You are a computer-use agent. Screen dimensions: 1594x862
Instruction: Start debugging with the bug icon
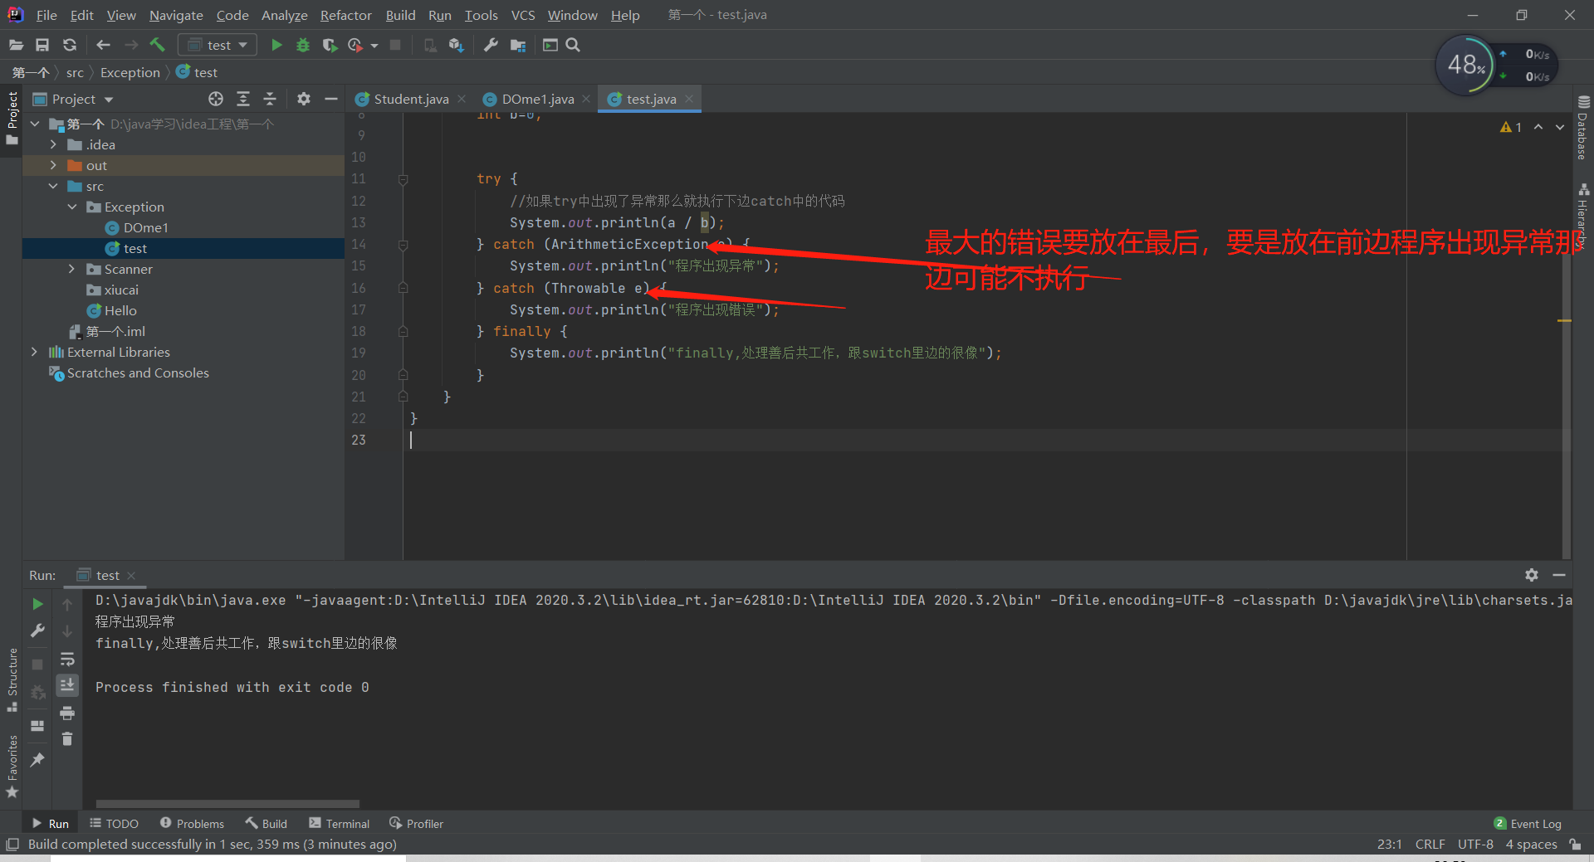[303, 45]
